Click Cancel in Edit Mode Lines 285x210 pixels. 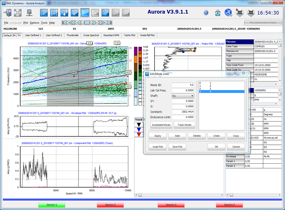[236, 147]
